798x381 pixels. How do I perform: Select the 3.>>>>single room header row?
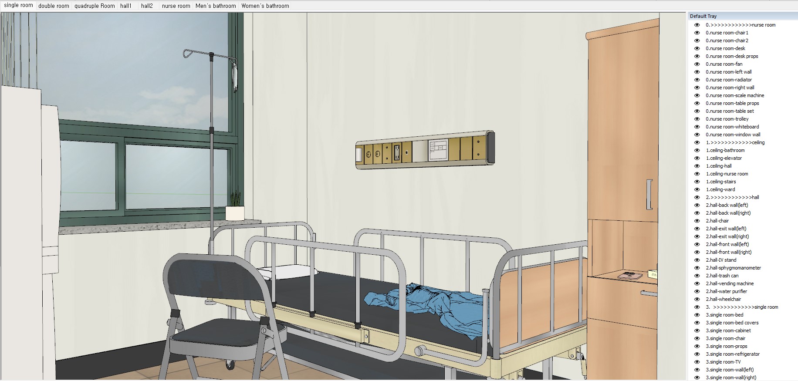[742, 307]
